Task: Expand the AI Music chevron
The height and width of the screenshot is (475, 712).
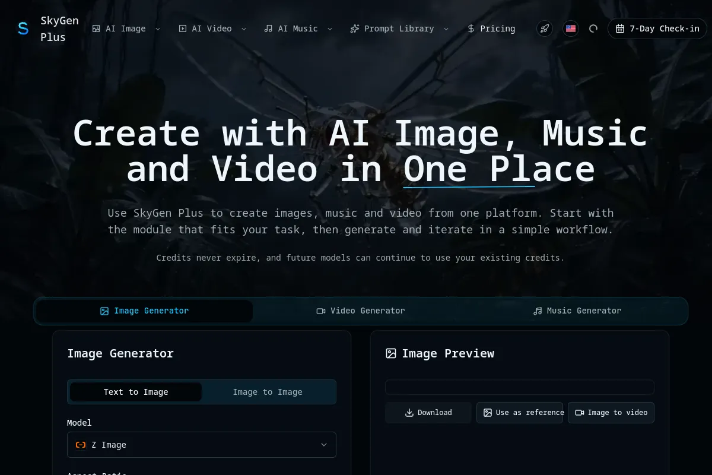Action: 330,28
